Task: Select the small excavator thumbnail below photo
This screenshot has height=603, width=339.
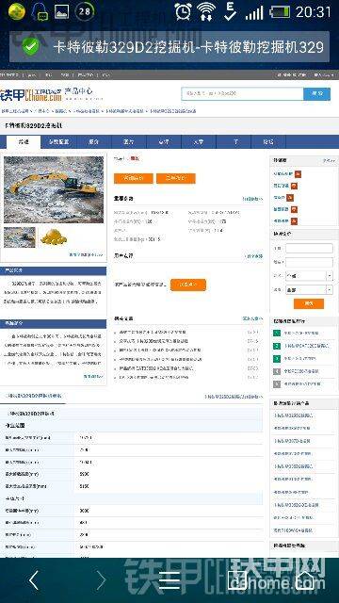Action: pyautogui.click(x=20, y=237)
